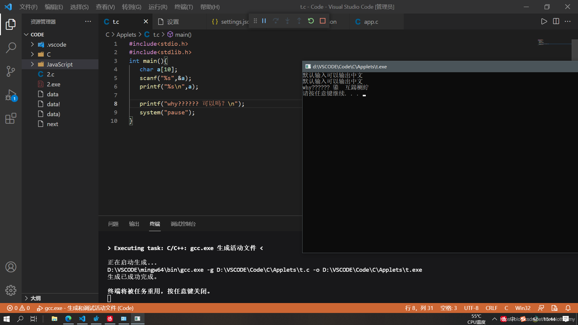Click the green restart debug icon
The image size is (578, 325).
click(x=311, y=21)
